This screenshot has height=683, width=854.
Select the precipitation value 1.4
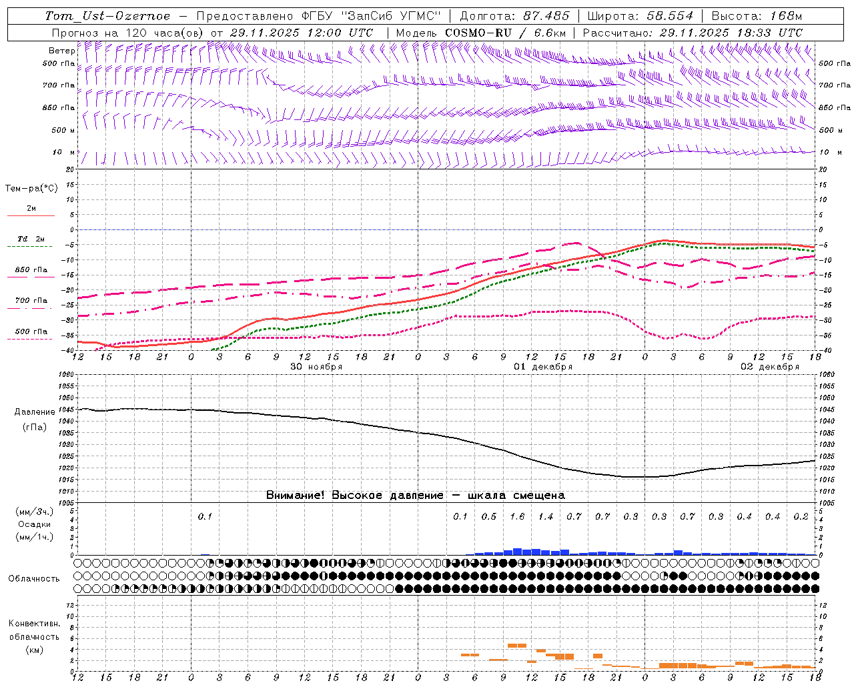pyautogui.click(x=546, y=516)
